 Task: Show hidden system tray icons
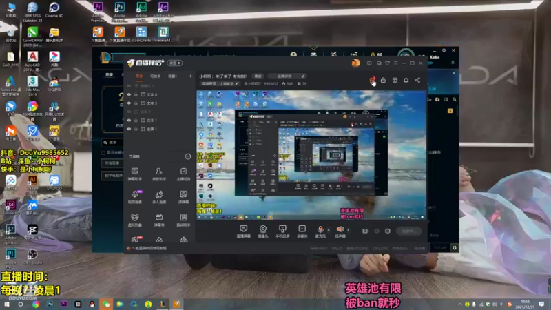click(459, 304)
